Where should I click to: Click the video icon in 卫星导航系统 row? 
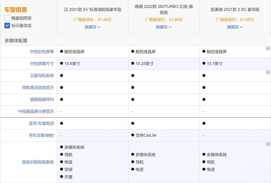pyautogui.click(x=268, y=72)
